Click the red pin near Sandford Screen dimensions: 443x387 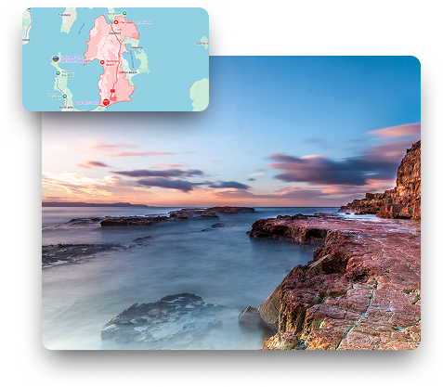click(x=116, y=22)
